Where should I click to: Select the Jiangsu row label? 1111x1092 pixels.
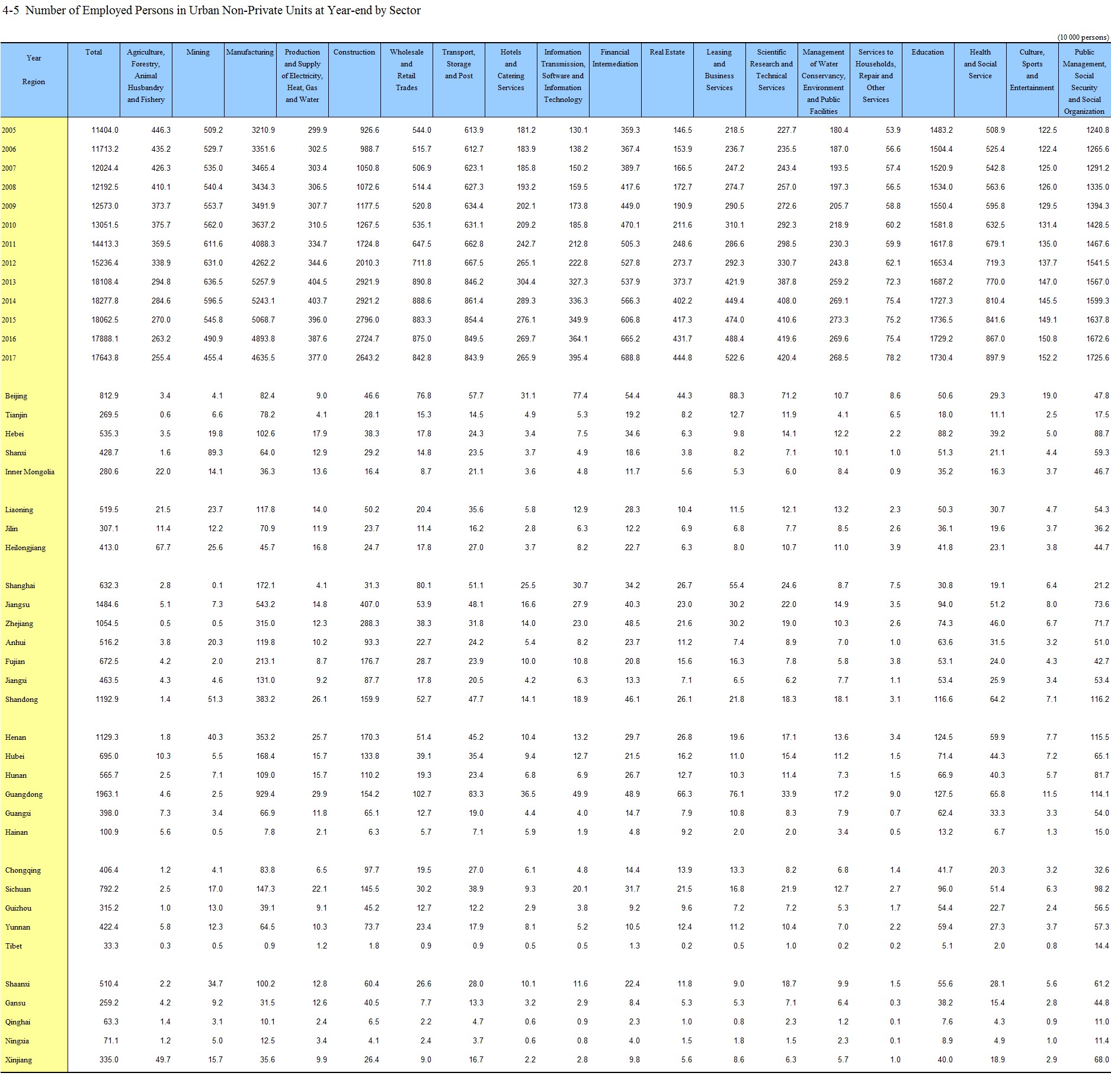click(x=17, y=605)
